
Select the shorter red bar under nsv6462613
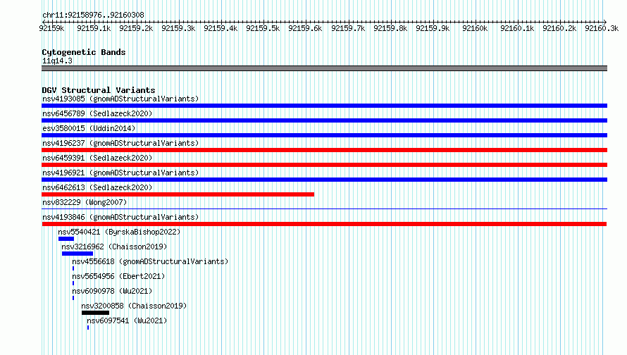coord(178,194)
